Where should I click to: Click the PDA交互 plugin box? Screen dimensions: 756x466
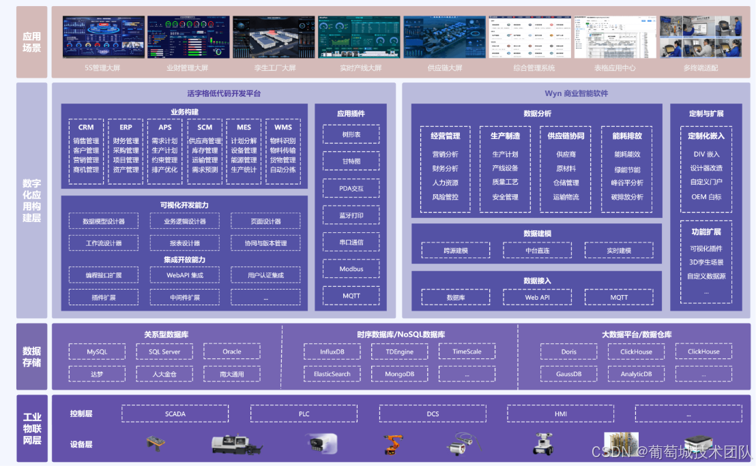click(351, 188)
